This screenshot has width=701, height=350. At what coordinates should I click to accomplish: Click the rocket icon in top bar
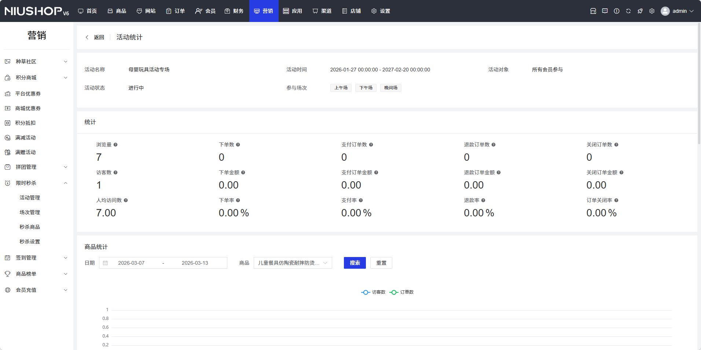pyautogui.click(x=640, y=11)
